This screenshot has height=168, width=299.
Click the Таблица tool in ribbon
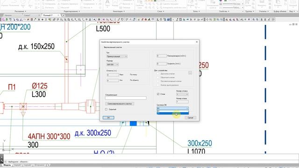tap(125, 7)
